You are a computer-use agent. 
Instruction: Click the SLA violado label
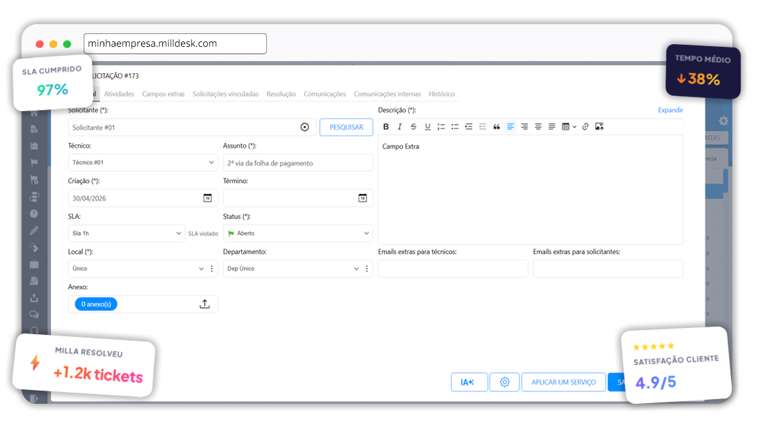203,234
